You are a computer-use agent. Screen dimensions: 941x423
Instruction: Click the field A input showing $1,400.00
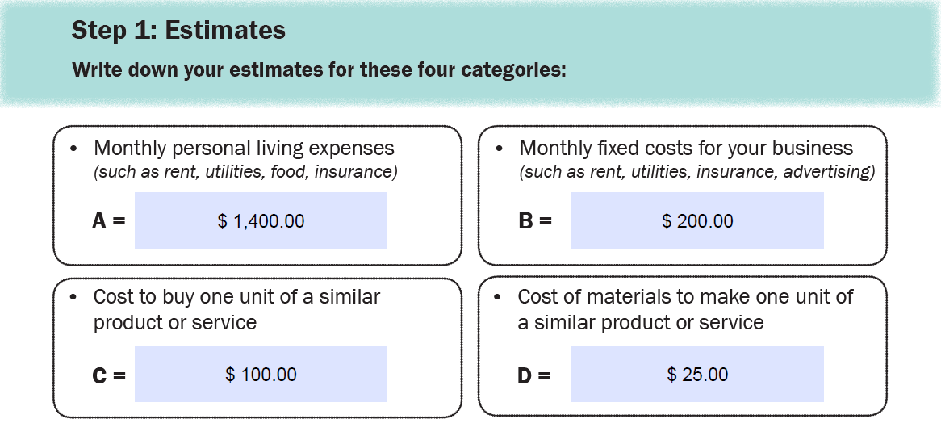pos(261,220)
